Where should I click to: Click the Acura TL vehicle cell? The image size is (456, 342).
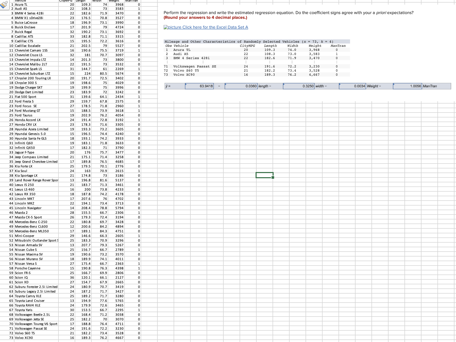[x=21, y=4]
